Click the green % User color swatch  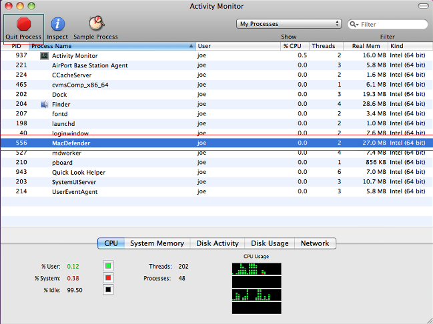click(108, 266)
